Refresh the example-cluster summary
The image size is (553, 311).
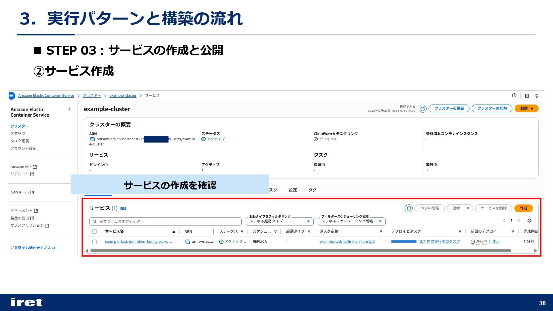pyautogui.click(x=423, y=109)
